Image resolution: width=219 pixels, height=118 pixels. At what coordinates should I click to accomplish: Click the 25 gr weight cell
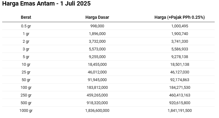[x=26, y=72]
